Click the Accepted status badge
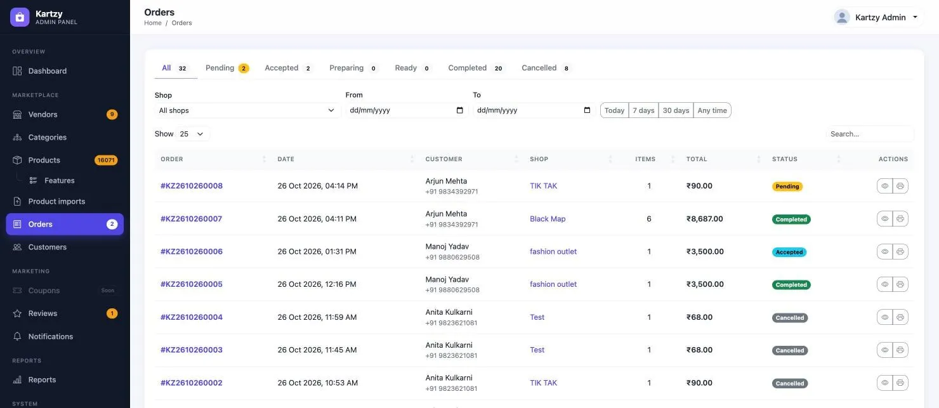This screenshot has width=939, height=408. pyautogui.click(x=789, y=252)
